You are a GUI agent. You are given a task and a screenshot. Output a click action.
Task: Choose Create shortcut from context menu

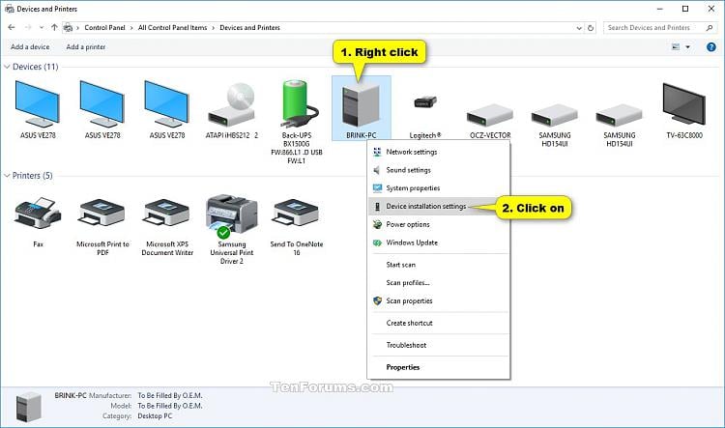point(438,323)
